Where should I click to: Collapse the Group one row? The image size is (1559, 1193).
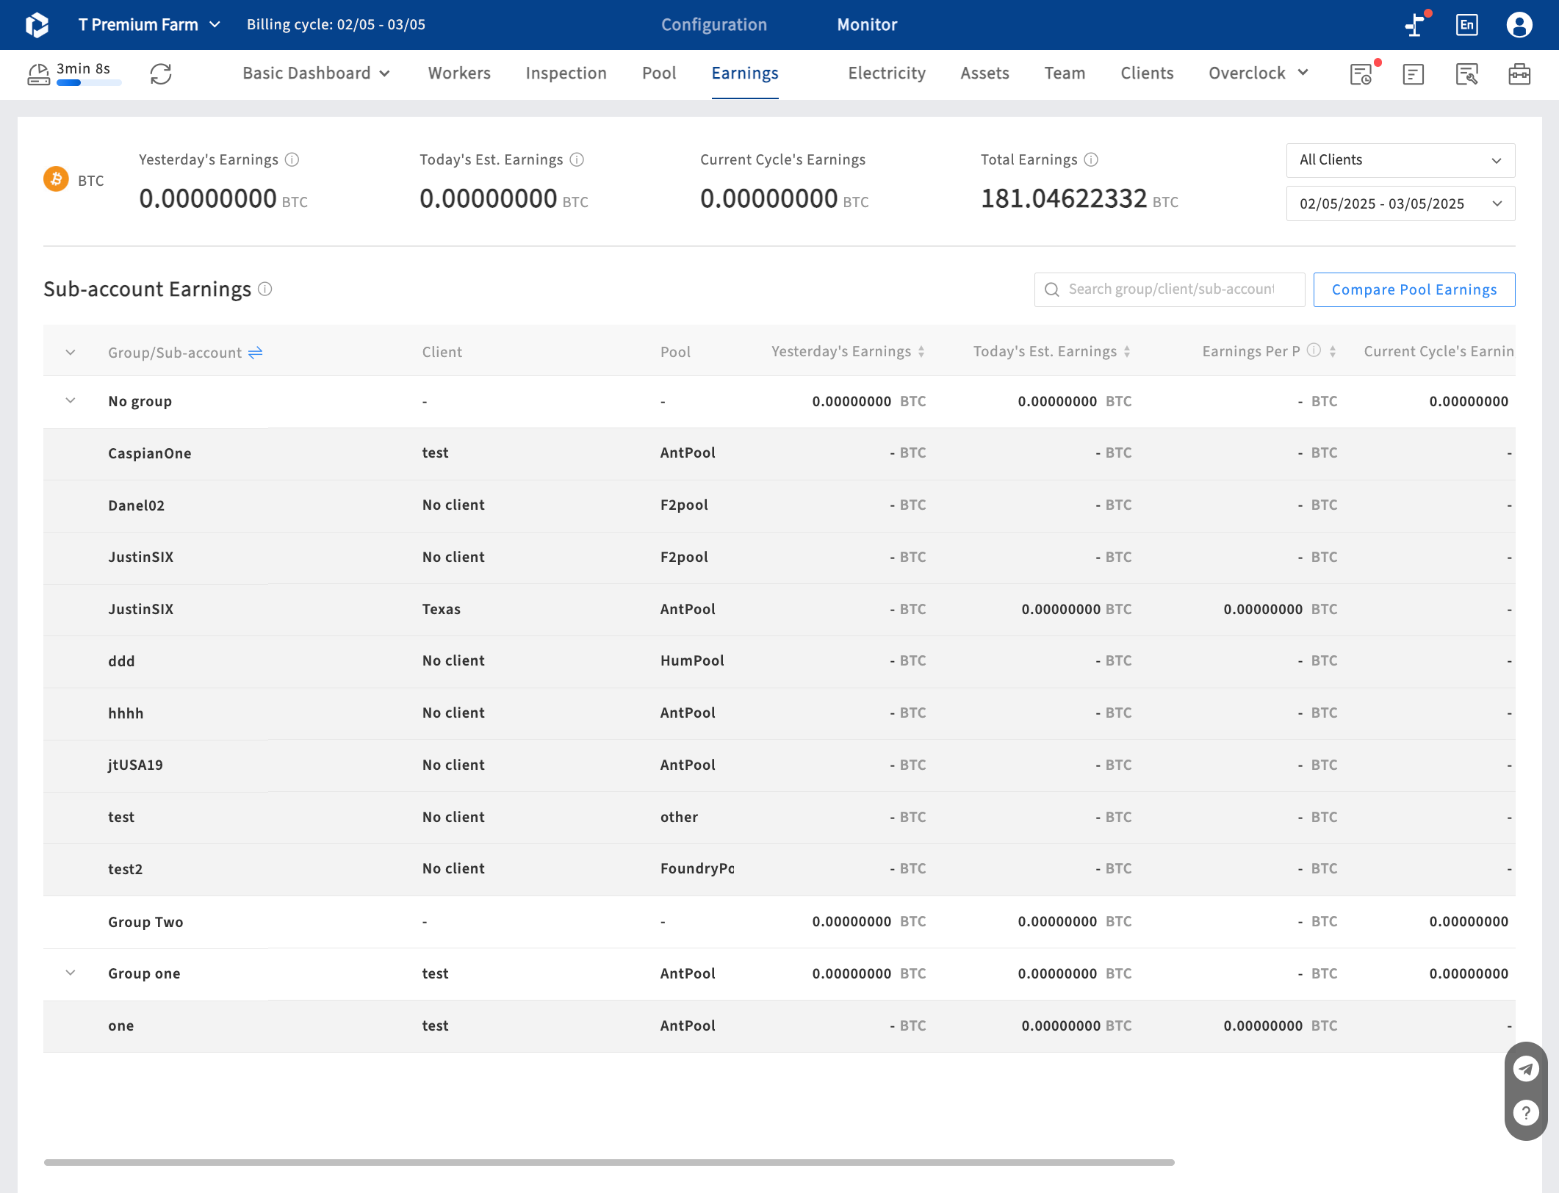(71, 973)
